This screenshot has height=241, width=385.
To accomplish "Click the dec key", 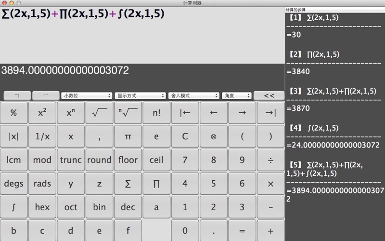I will tap(128, 207).
